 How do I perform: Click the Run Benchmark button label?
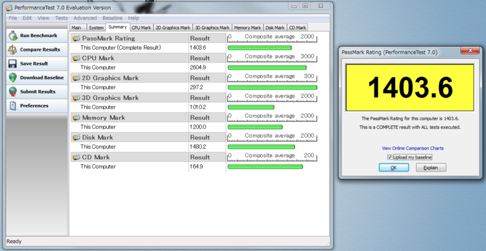pyautogui.click(x=39, y=36)
